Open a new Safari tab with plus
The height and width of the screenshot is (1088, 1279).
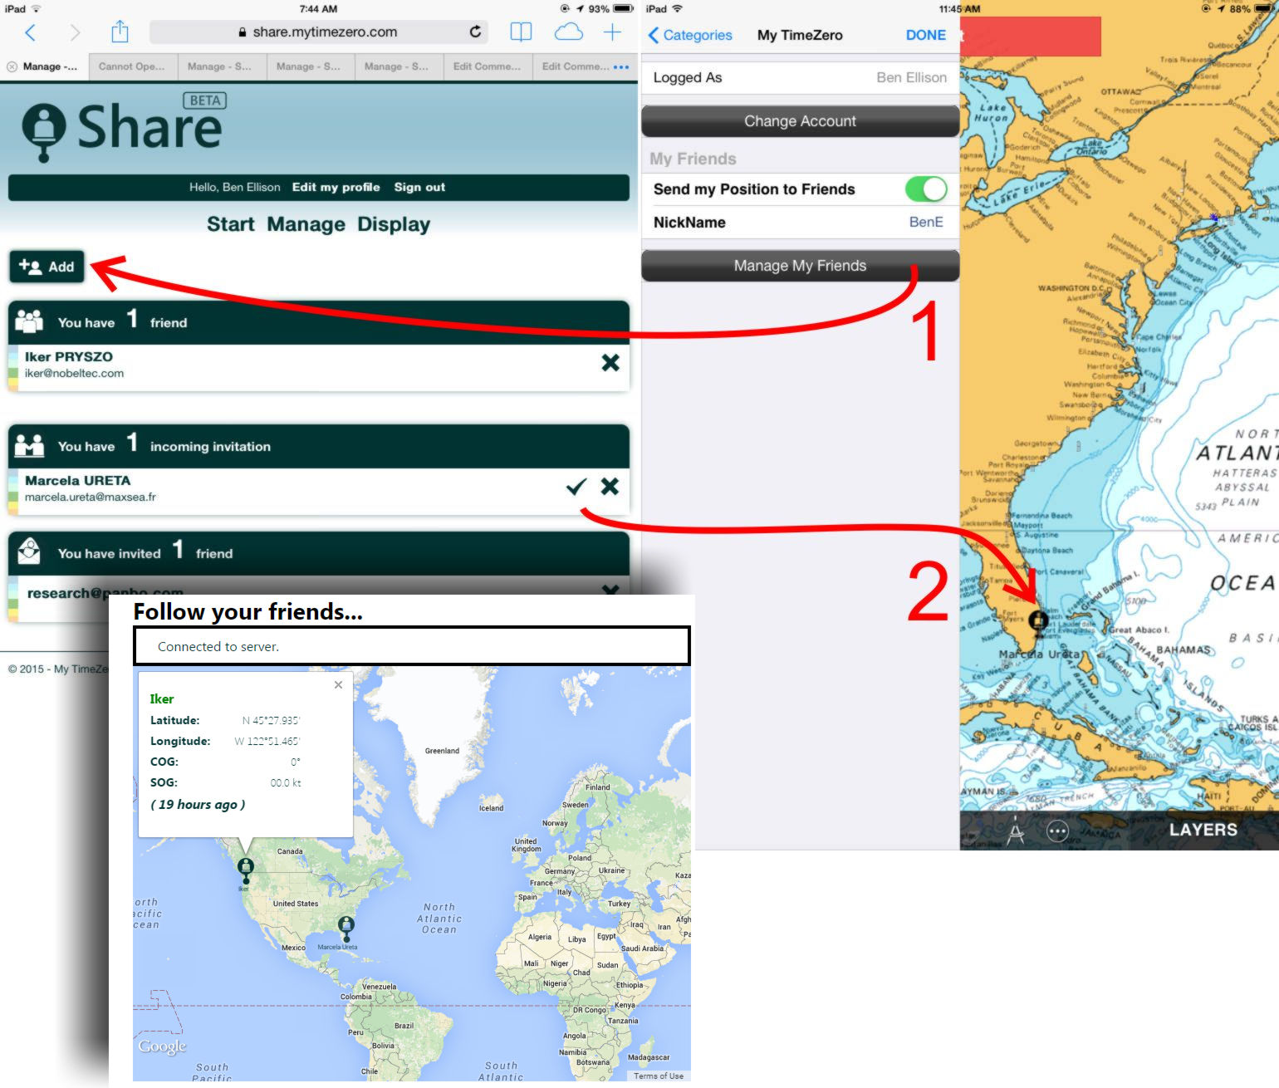(x=612, y=32)
